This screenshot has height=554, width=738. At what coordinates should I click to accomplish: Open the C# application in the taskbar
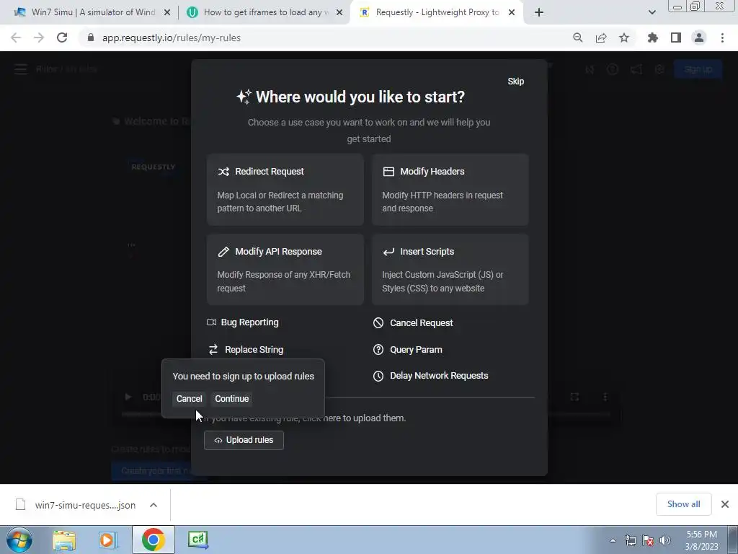(x=197, y=540)
